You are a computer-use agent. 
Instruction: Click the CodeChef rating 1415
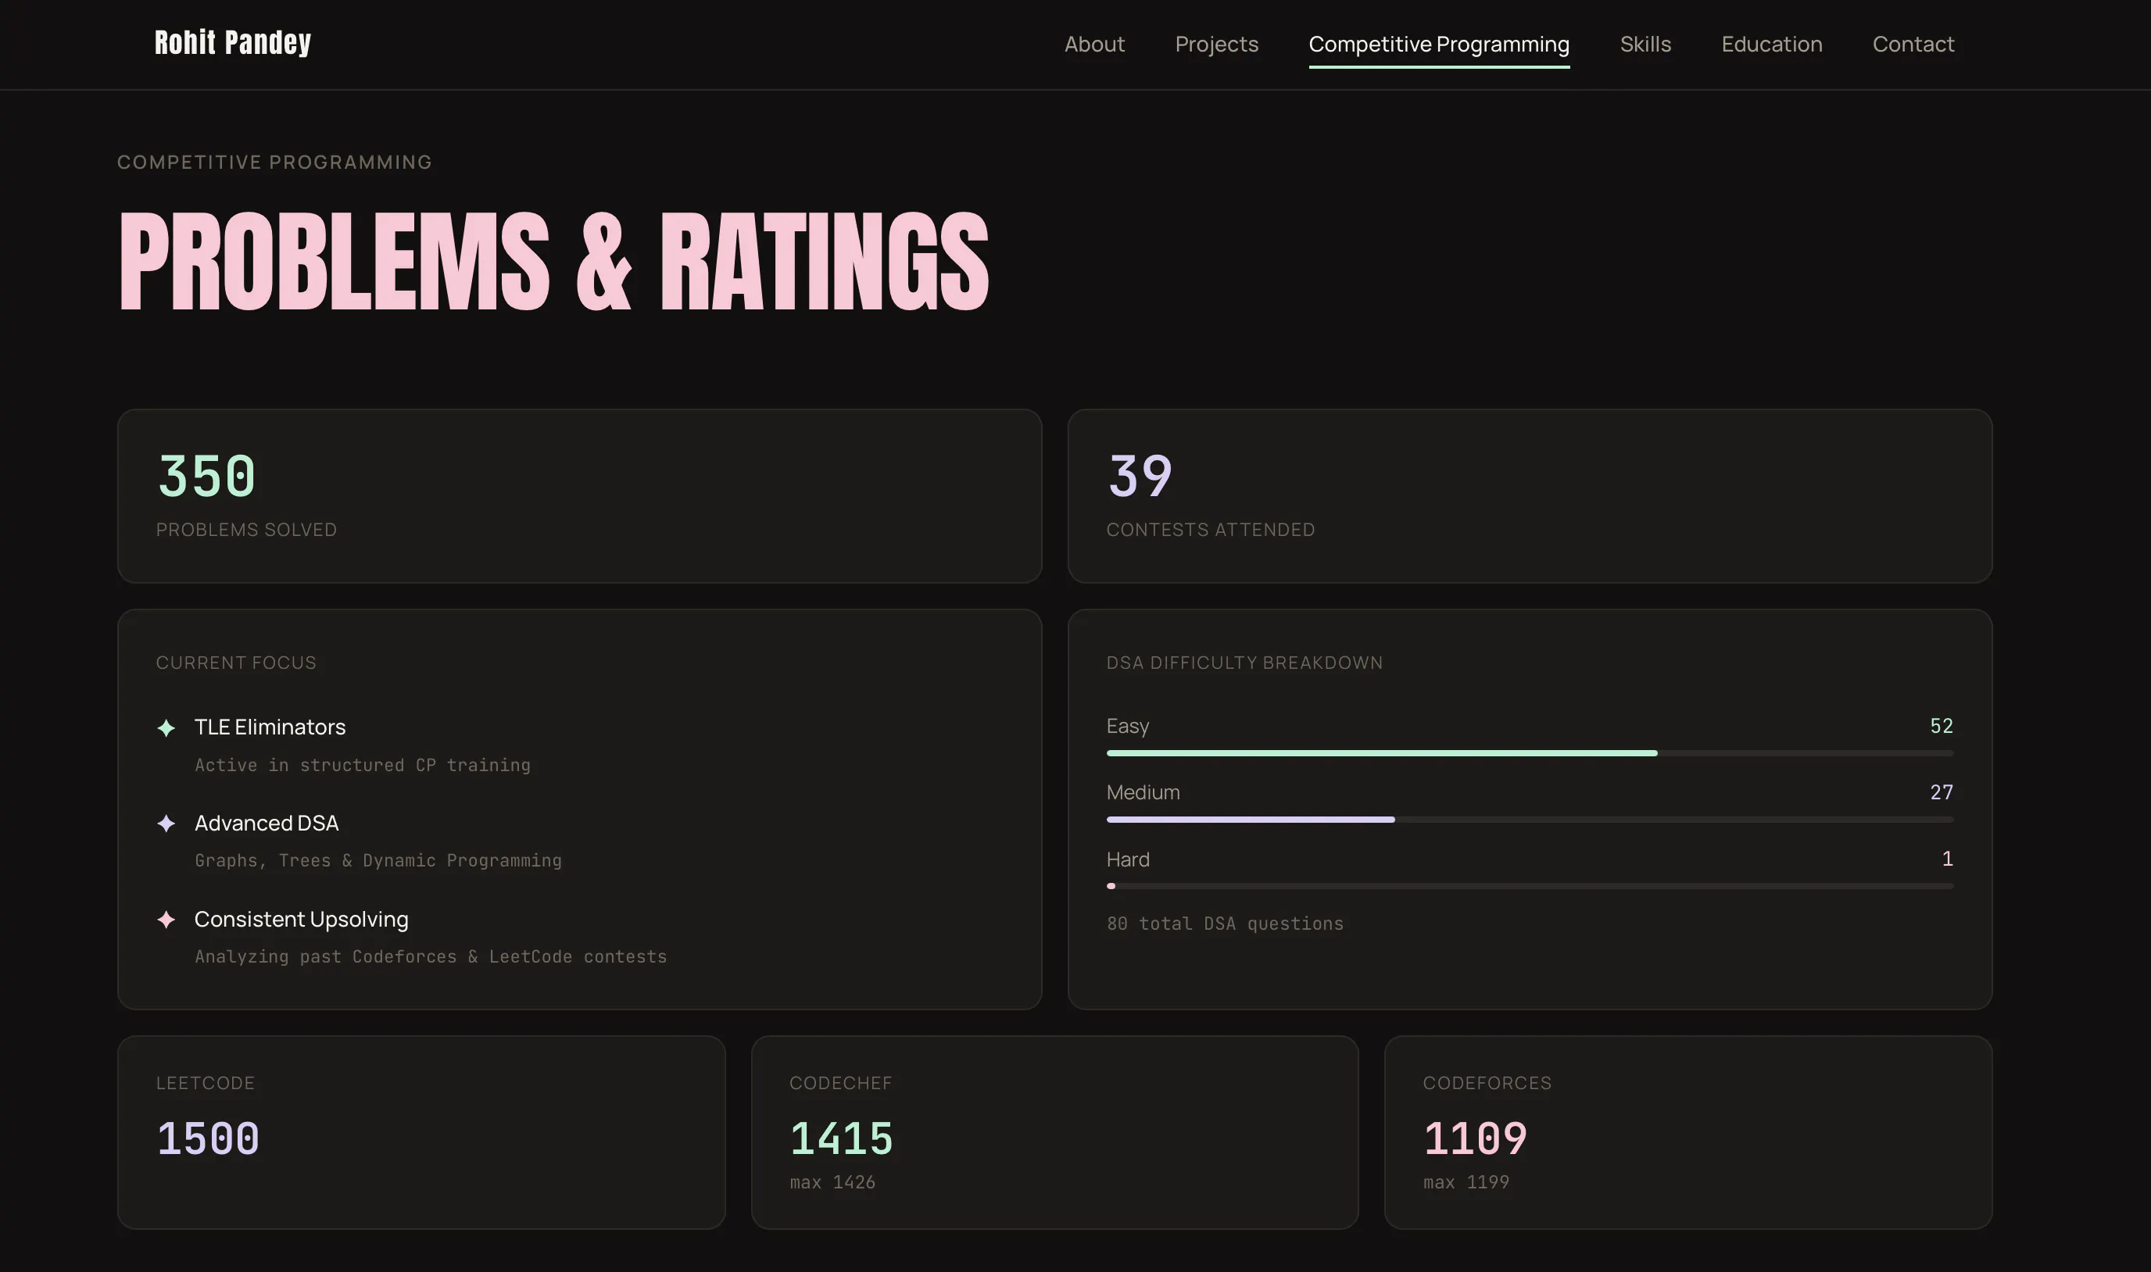(x=841, y=1139)
